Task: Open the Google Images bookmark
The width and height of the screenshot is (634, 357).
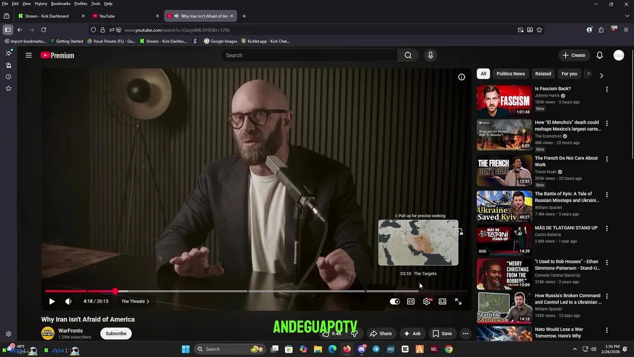Action: tap(220, 41)
